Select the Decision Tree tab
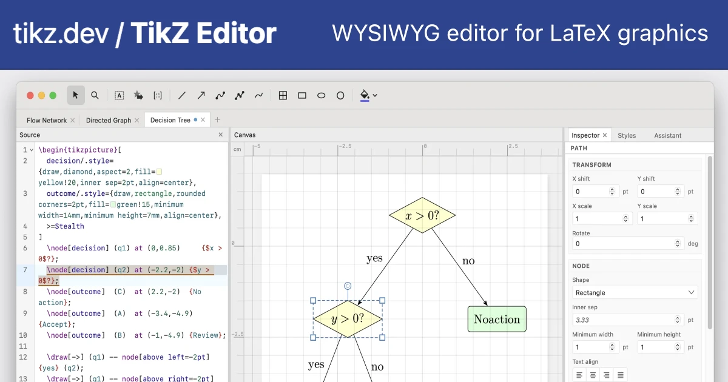This screenshot has width=728, height=382. (170, 120)
